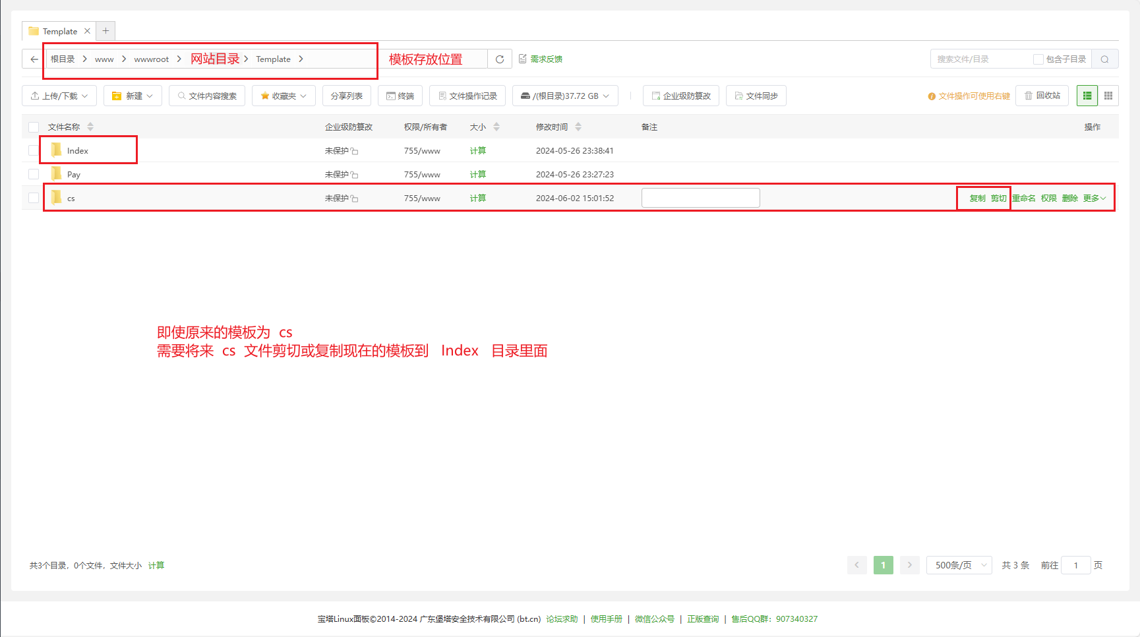Viewport: 1140px width, 637px height.
Task: Open 微信公众号 footer link
Action: tap(655, 619)
